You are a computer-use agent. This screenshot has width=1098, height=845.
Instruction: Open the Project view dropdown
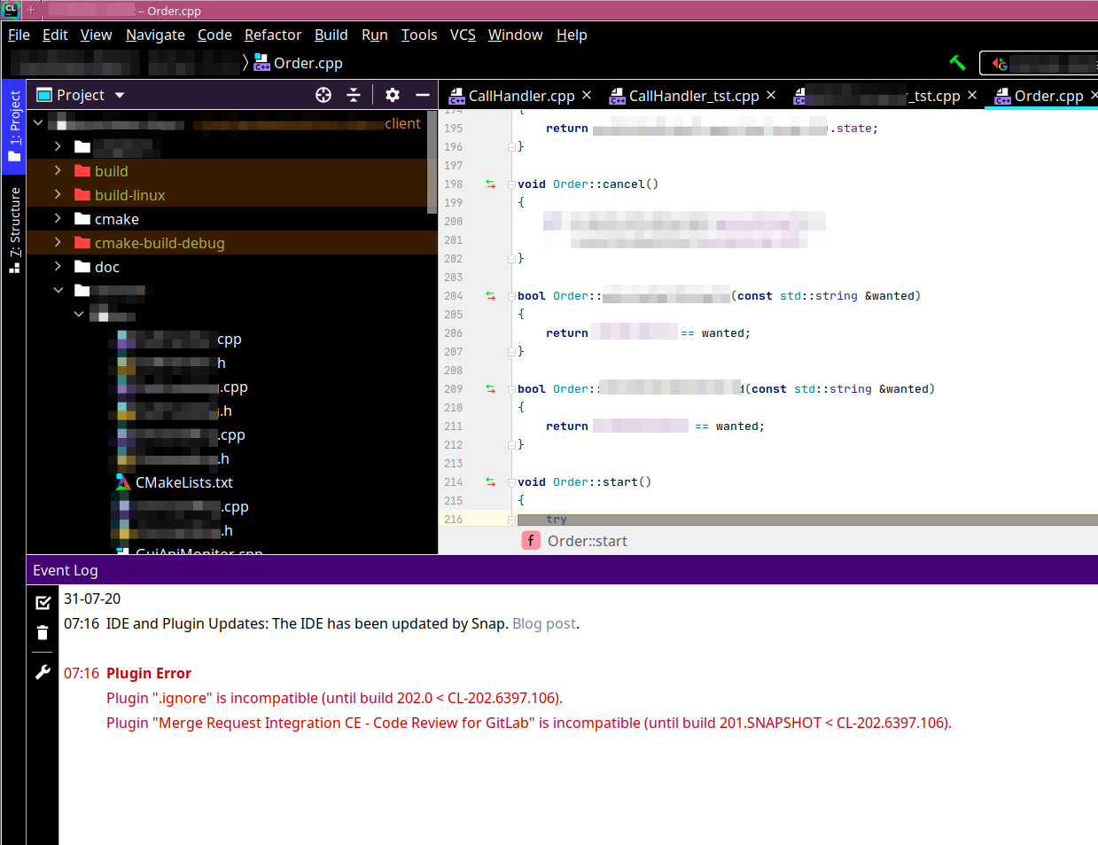pos(120,95)
